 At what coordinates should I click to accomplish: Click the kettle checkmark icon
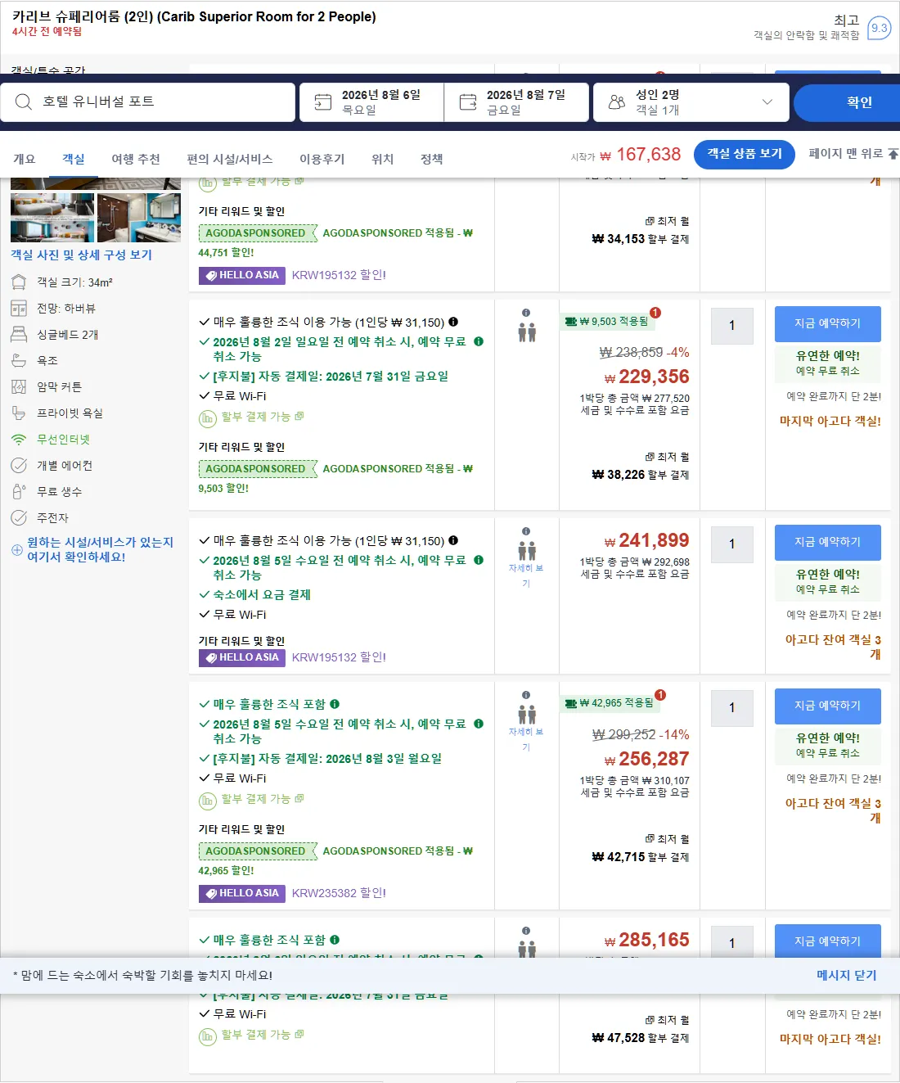19,518
